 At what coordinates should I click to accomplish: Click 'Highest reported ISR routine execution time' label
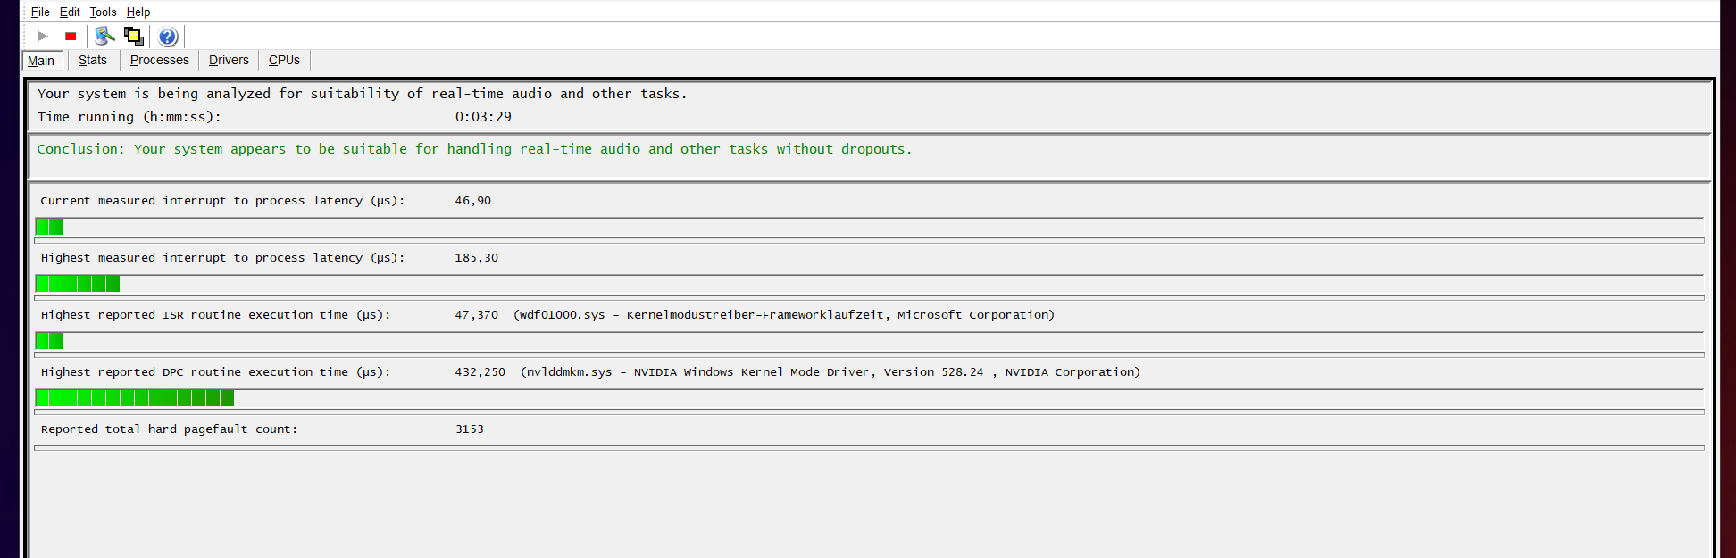coord(216,315)
